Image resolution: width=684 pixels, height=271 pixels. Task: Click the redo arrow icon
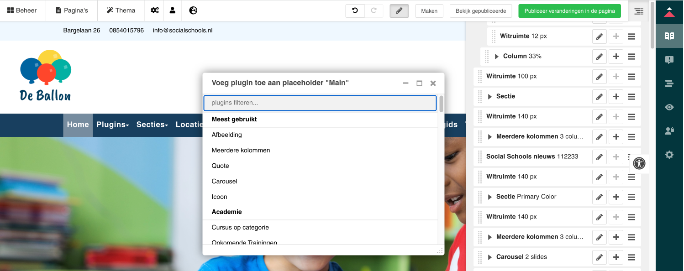tap(374, 10)
